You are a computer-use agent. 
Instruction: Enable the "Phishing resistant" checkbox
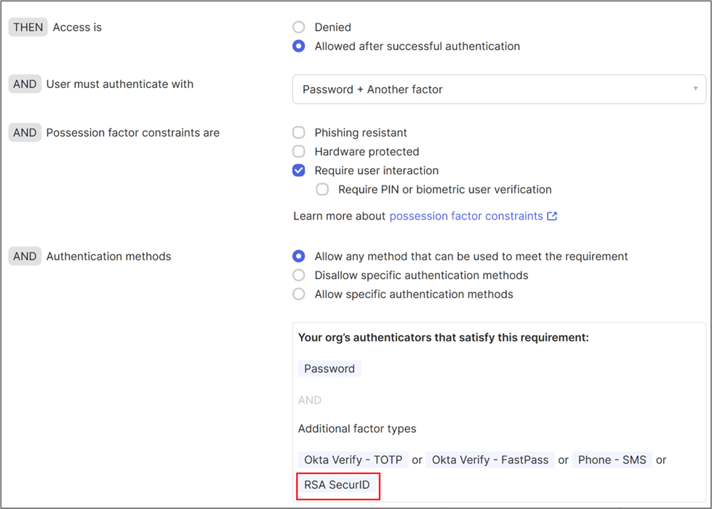298,132
